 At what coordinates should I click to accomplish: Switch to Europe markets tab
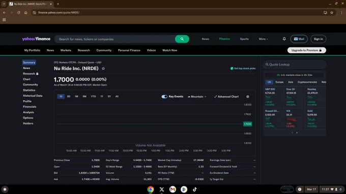[279, 82]
